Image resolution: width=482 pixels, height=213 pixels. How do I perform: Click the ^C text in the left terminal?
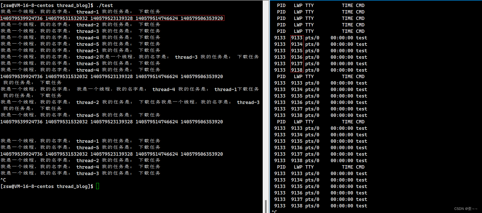click(3, 180)
